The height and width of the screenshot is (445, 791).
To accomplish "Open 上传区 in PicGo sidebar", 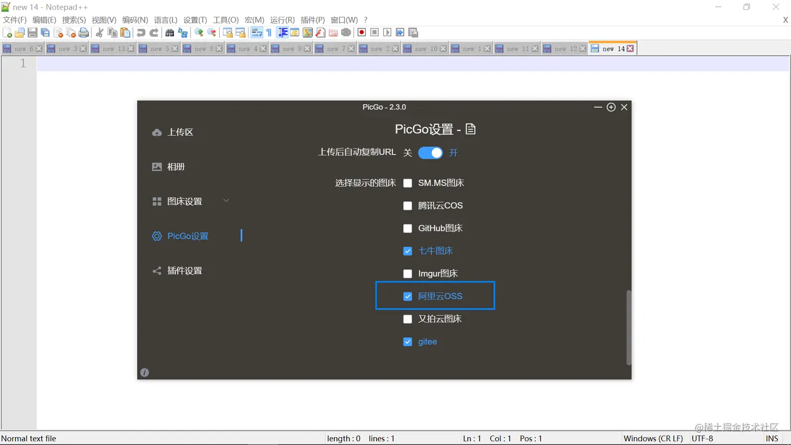I will tap(173, 132).
